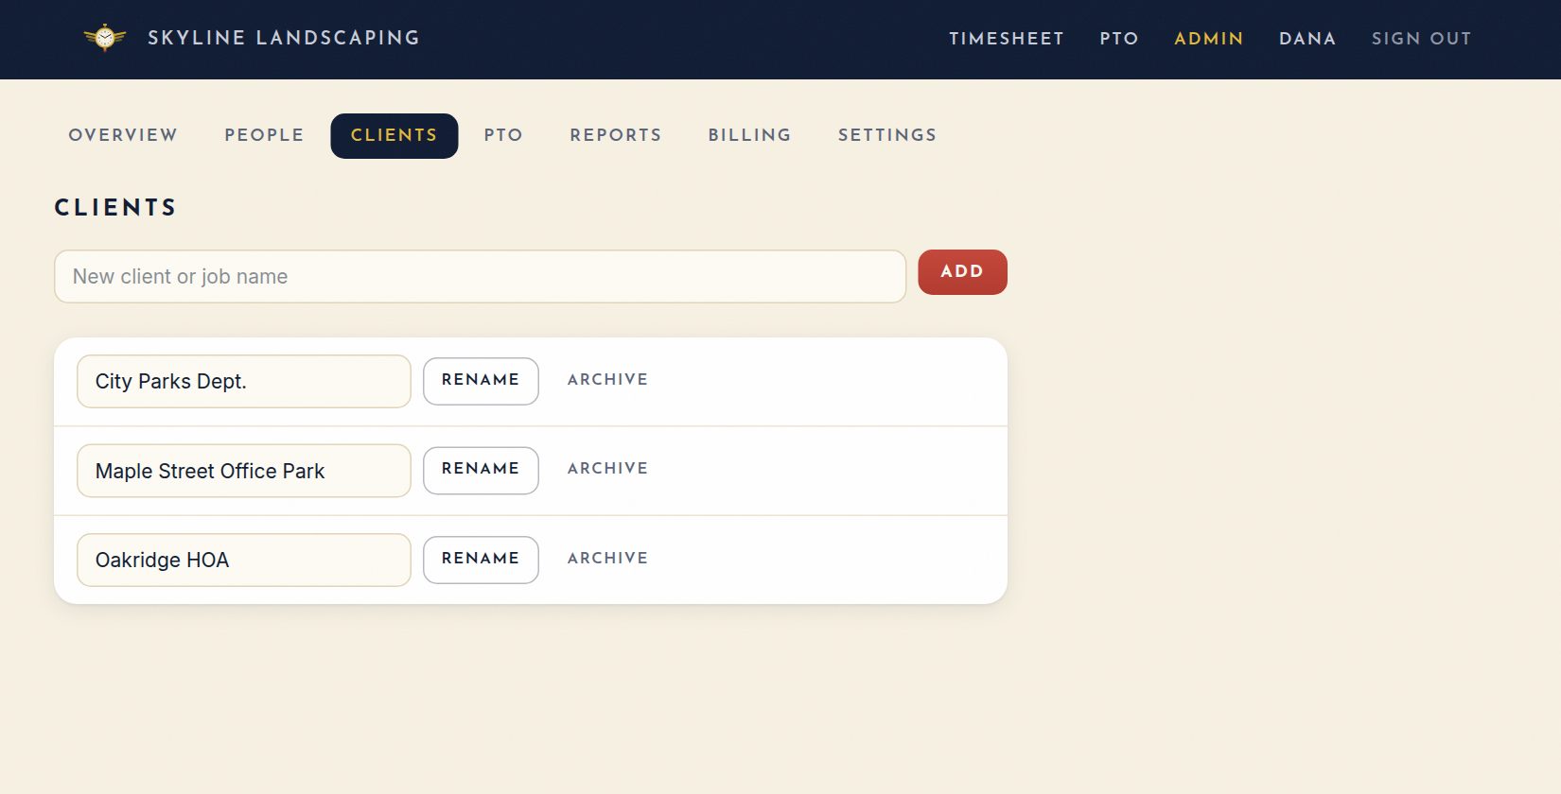Click the red Add button
The width and height of the screenshot is (1561, 794).
coord(962,272)
